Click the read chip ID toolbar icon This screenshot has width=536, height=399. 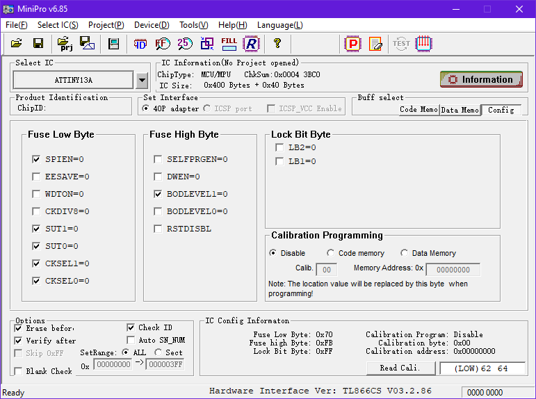pos(140,44)
